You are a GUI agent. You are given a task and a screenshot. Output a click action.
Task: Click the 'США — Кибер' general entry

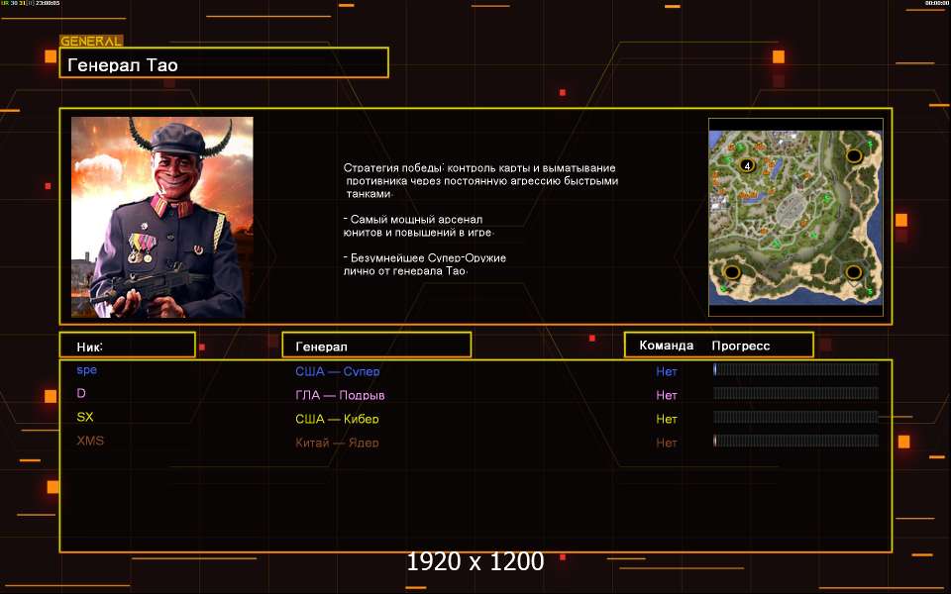pos(337,419)
